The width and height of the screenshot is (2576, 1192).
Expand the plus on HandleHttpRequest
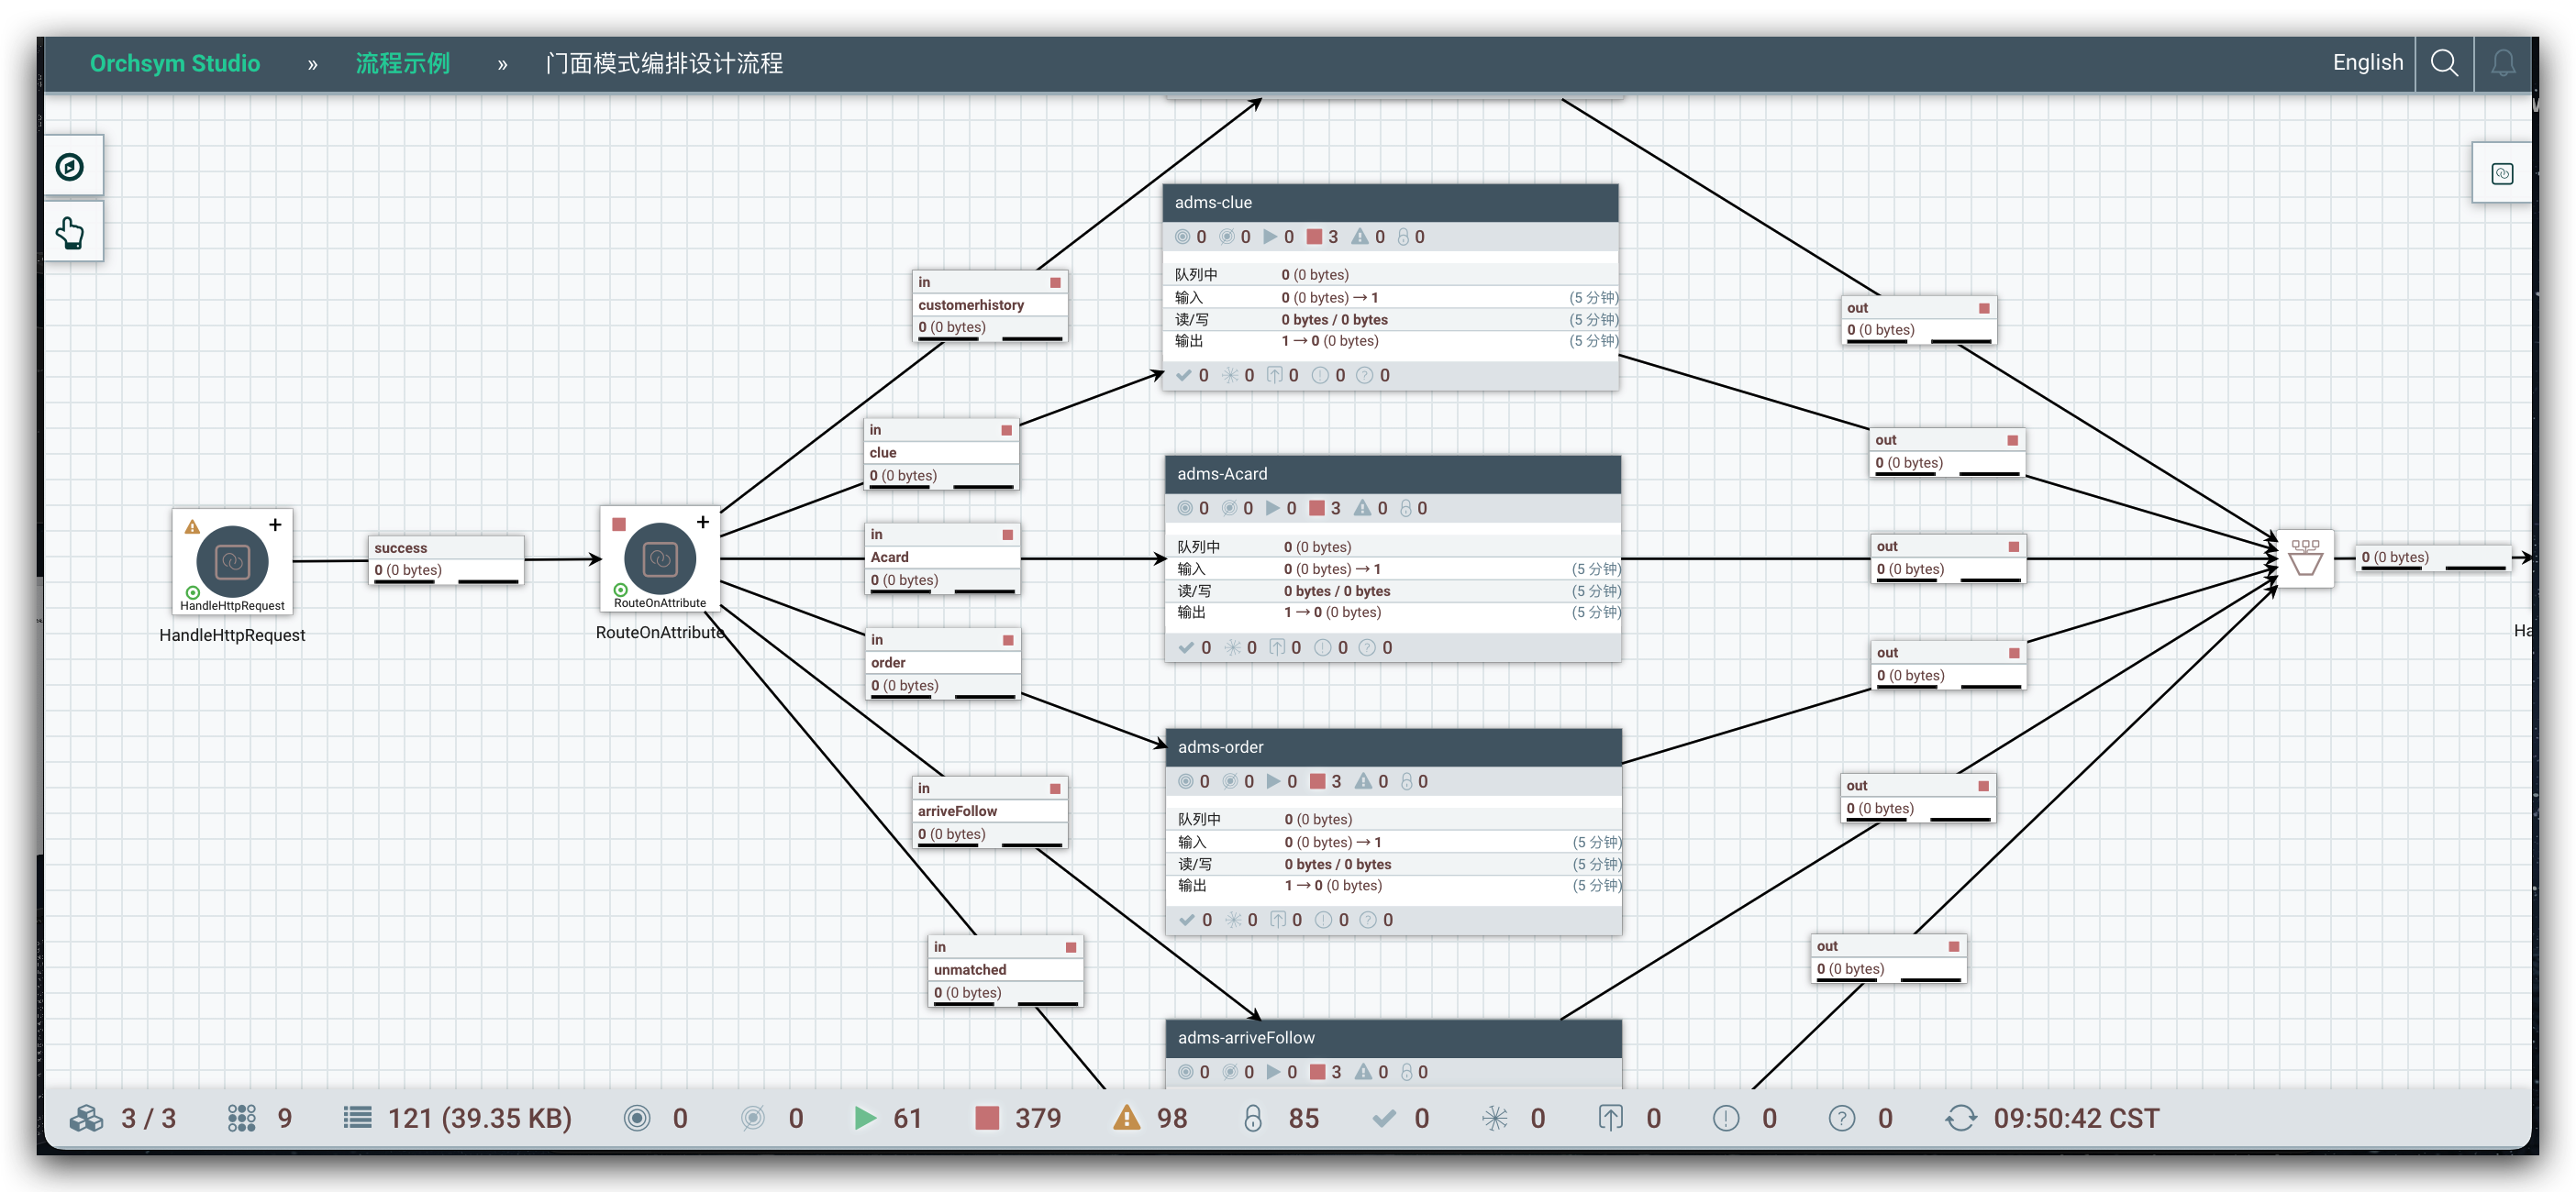[275, 524]
